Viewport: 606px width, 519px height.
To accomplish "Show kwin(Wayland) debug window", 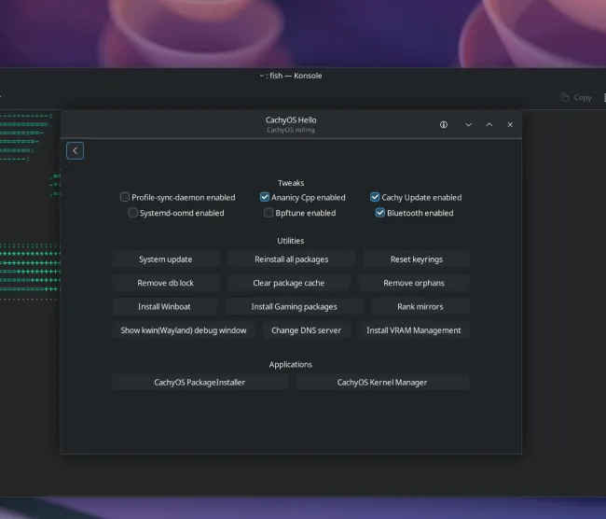I will 184,330.
